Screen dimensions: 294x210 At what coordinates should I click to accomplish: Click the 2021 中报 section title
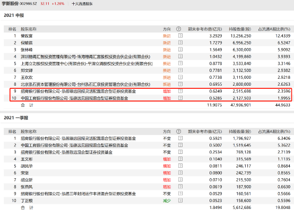point(14,15)
